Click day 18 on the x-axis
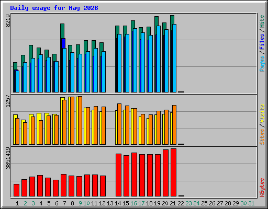This screenshot has height=209, width=268. pos(149,203)
